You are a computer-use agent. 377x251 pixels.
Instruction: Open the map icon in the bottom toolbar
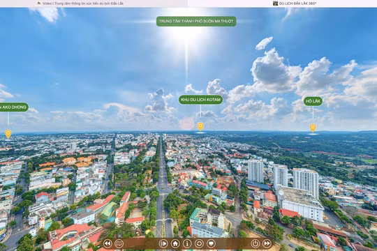click(119, 243)
